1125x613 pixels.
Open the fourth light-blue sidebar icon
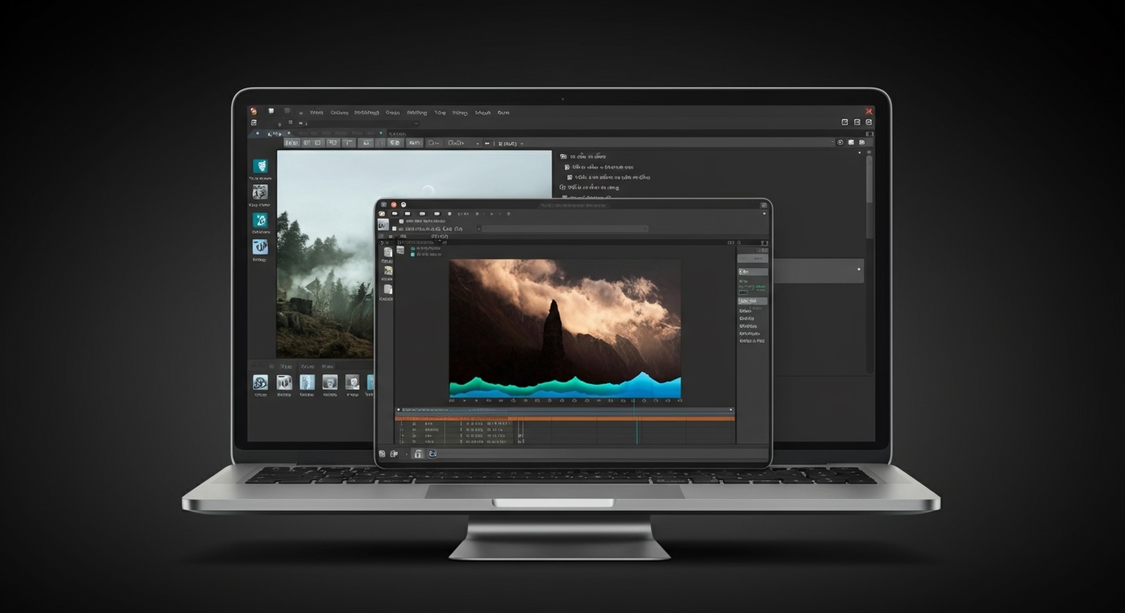(260, 247)
